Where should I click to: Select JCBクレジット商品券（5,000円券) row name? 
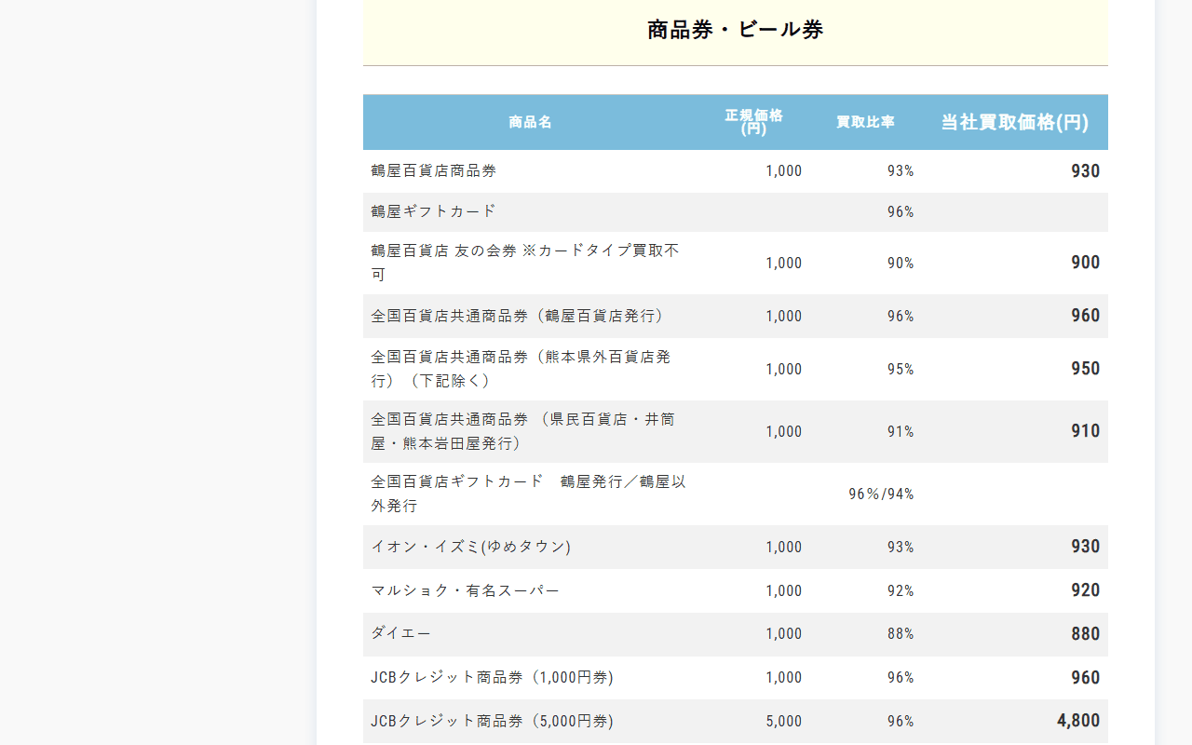[492, 721]
